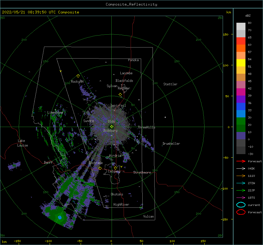Click the Lacombe city label
Image resolution: width=263 pixels, height=245 pixels.
126,73
